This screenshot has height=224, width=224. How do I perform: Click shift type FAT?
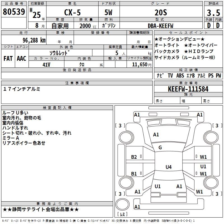point(8,59)
